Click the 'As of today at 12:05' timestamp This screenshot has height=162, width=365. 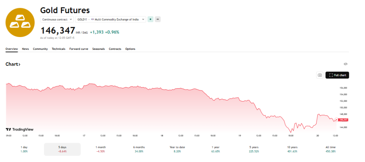57,38
